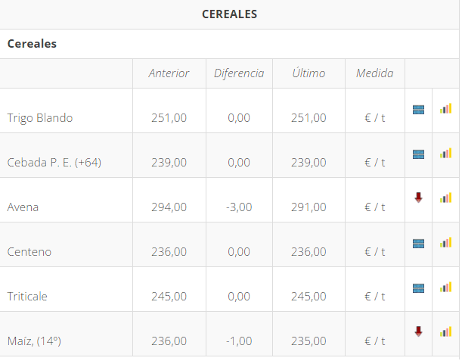Open the bar chart icon for Avena

coord(446,198)
